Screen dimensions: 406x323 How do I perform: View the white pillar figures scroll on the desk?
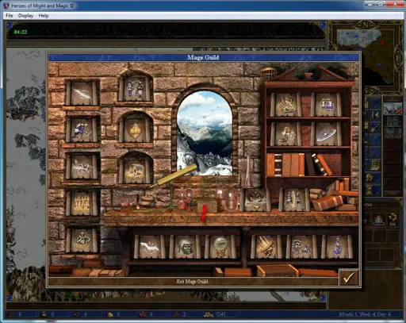(x=295, y=200)
